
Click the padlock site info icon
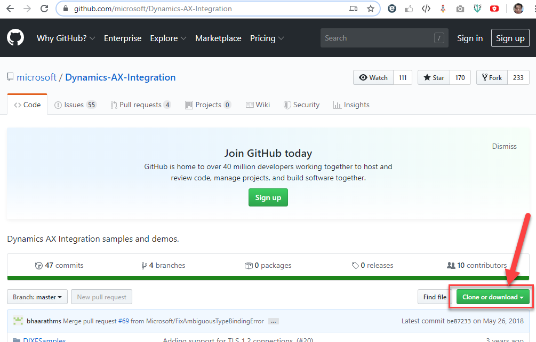[66, 9]
